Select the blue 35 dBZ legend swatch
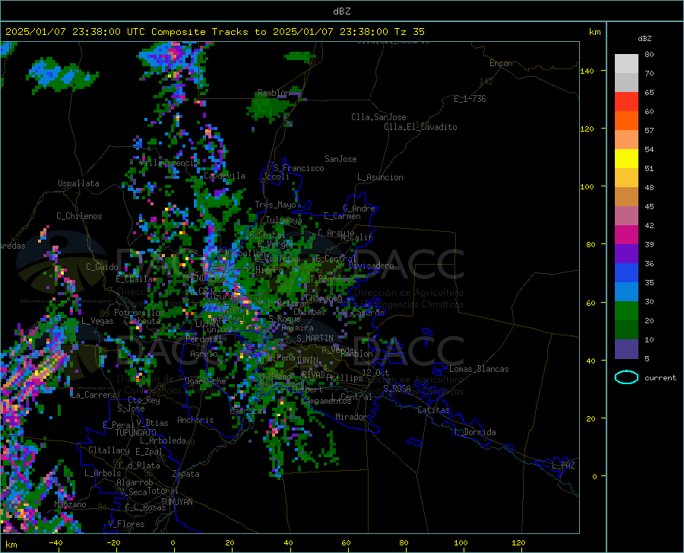The image size is (684, 553). tap(626, 273)
